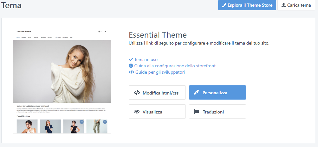Viewport: 318px width, 147px height.
Task: Click the paintbrush icon on Personalizza button
Action: [x=196, y=93]
